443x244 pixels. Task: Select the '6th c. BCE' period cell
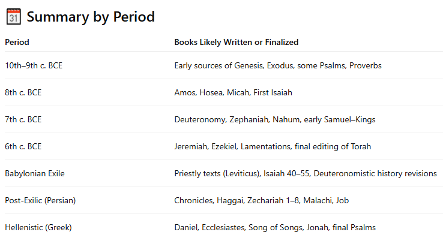click(23, 146)
